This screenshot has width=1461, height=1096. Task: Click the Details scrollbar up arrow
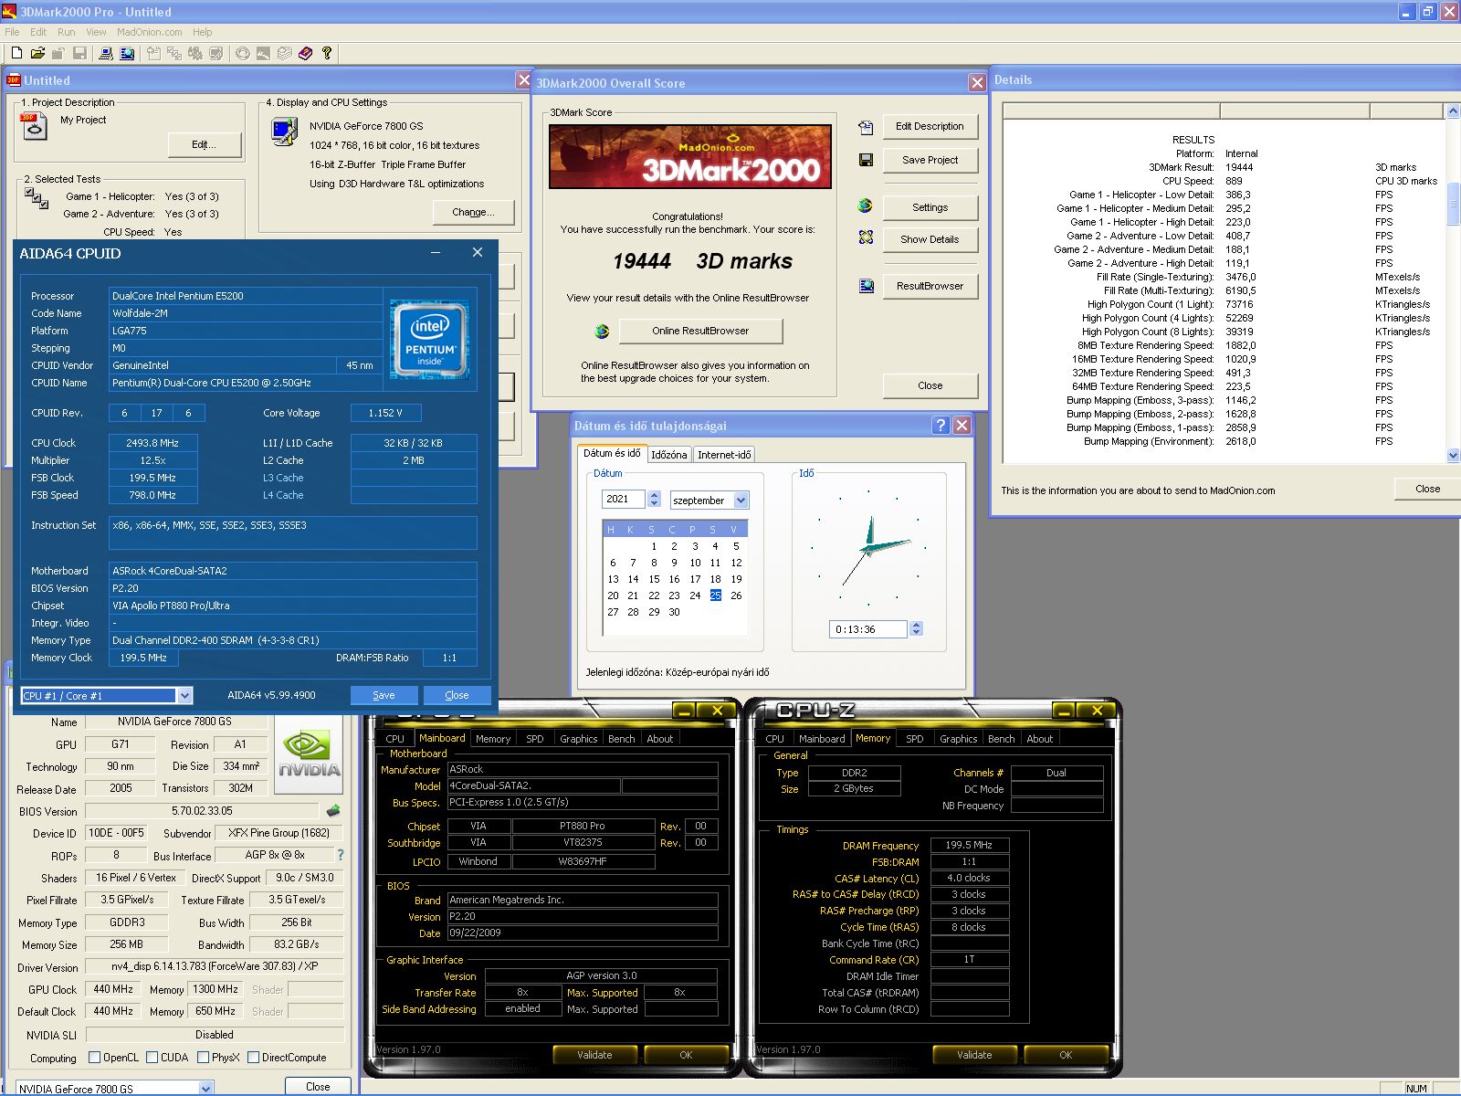tap(1453, 111)
